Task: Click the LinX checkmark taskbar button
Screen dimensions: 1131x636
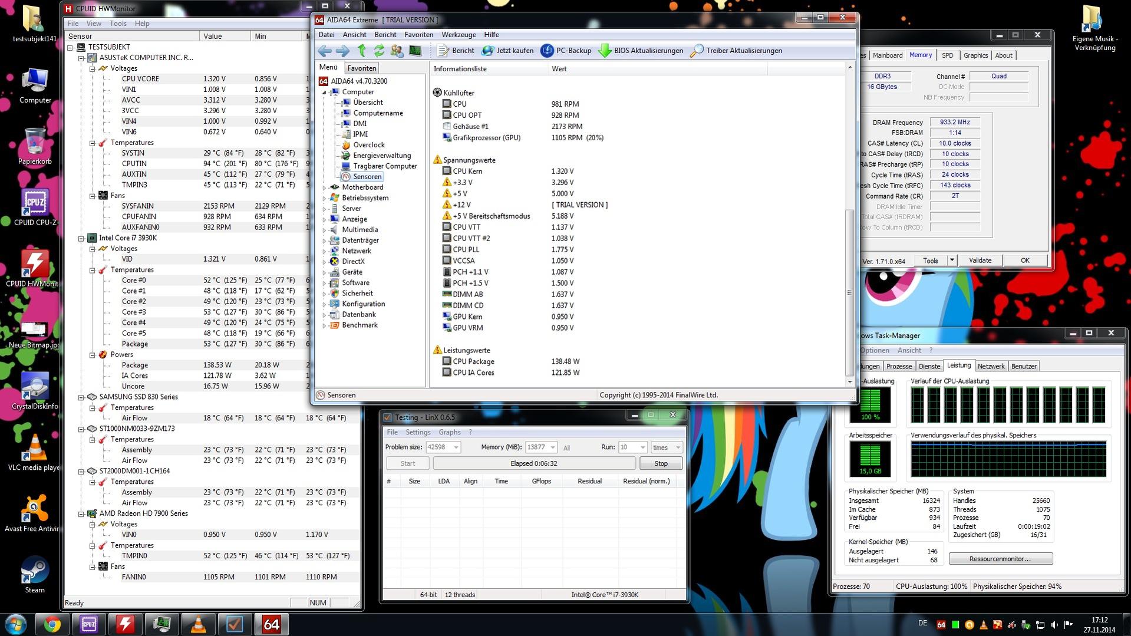Action: point(235,624)
